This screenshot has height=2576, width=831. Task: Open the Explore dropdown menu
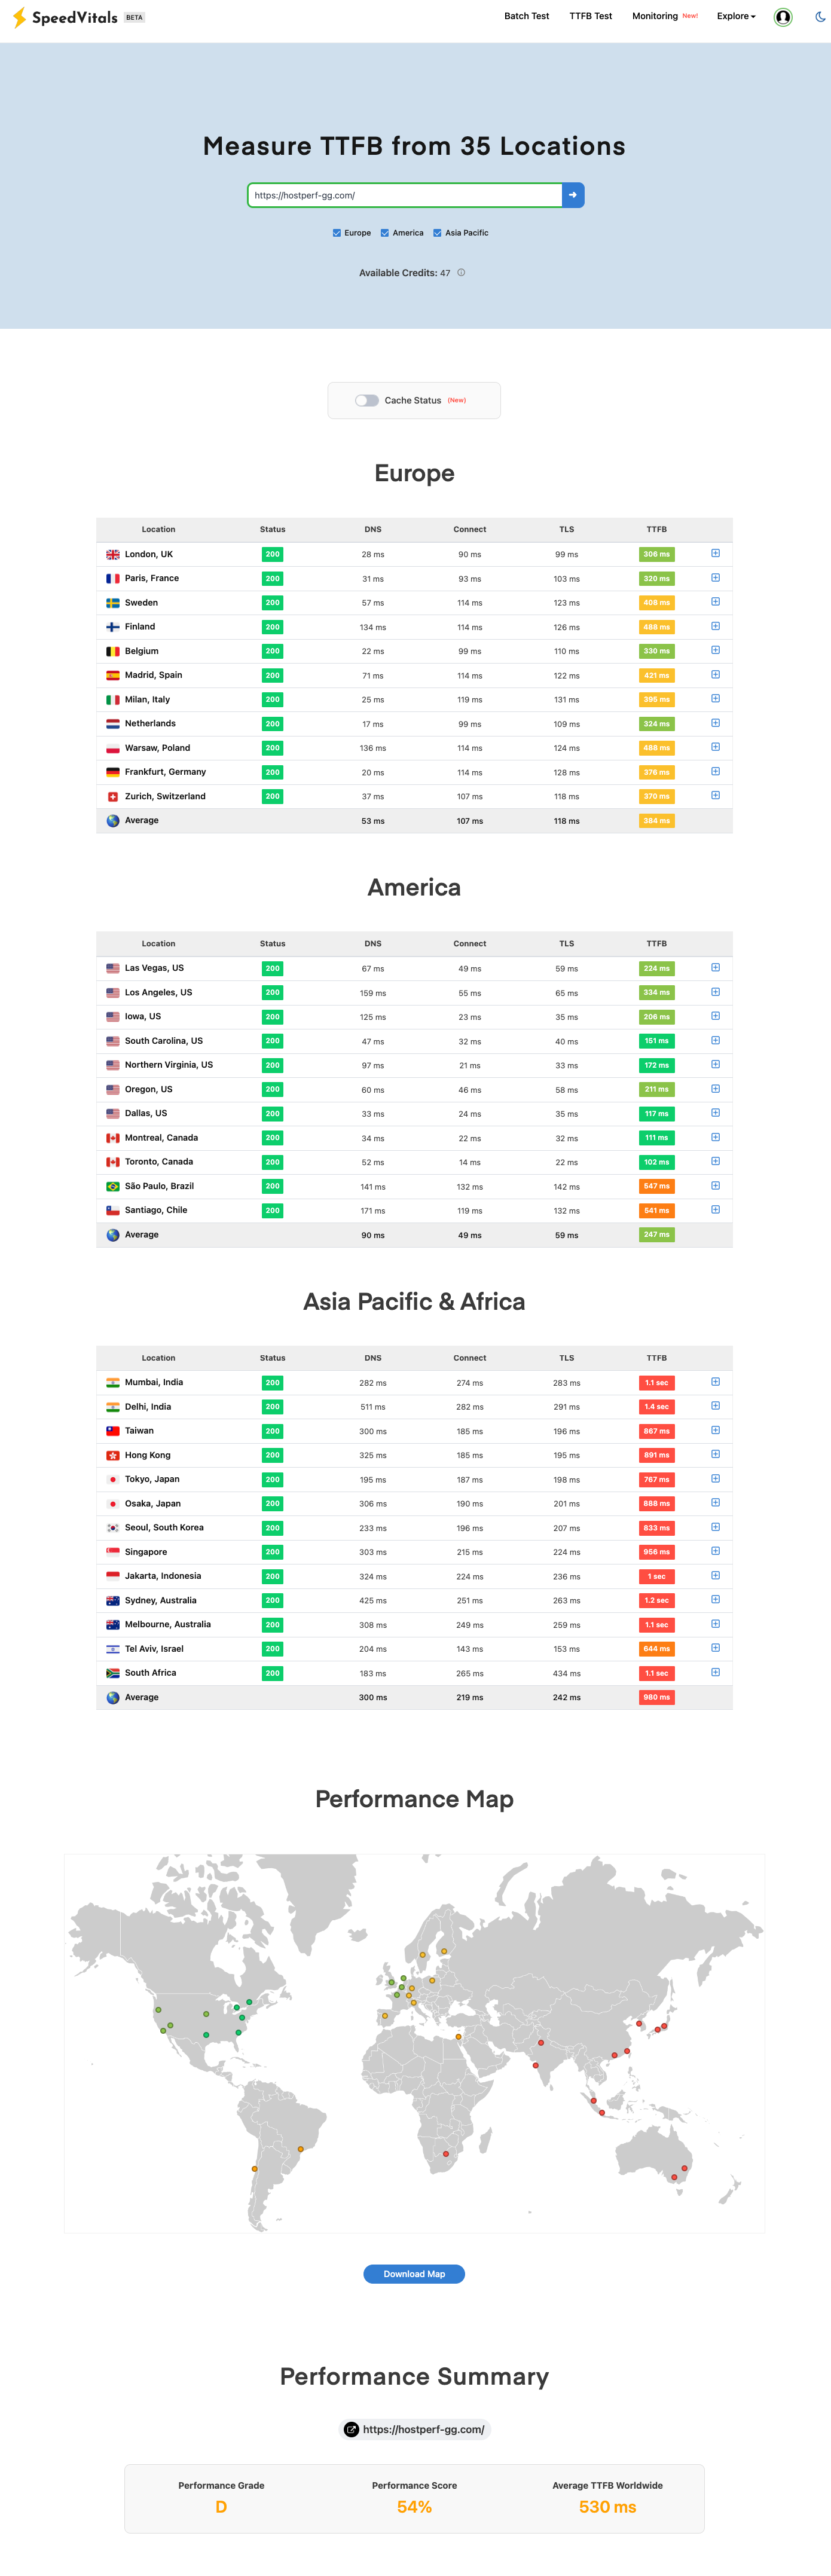(x=736, y=16)
